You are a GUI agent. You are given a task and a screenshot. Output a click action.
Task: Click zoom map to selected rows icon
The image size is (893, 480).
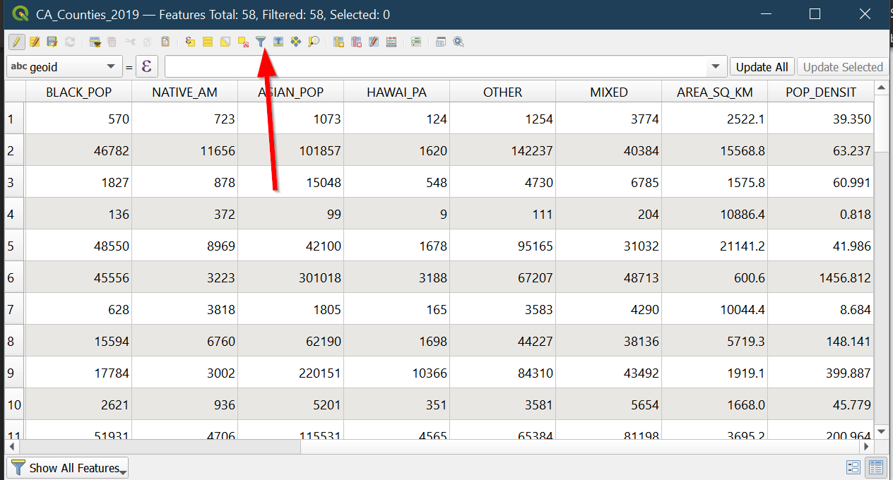[x=314, y=42]
